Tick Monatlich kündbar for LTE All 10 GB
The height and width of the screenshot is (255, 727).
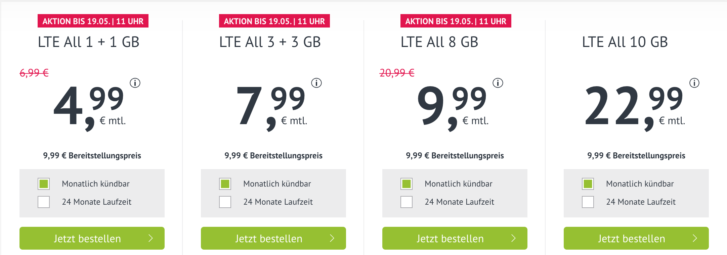click(x=588, y=184)
